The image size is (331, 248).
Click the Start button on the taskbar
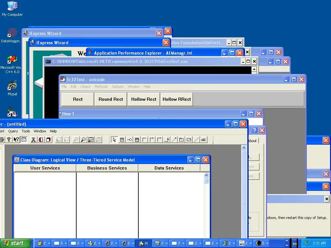tap(15, 243)
